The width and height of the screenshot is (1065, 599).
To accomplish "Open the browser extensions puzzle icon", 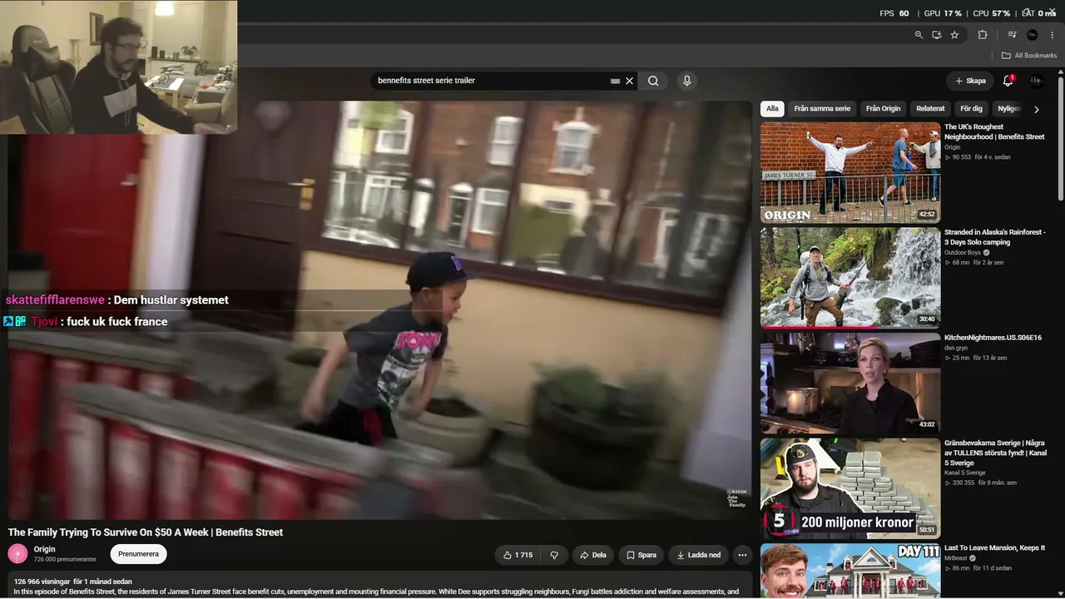I will [x=983, y=35].
